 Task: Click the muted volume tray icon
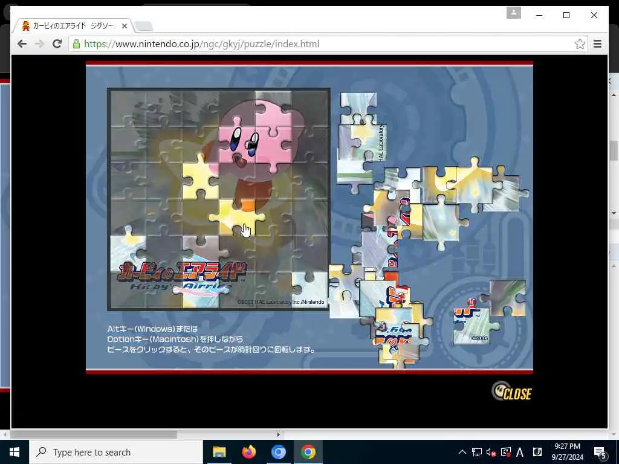[x=491, y=452]
